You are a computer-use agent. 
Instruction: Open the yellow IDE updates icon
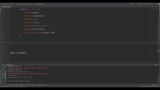pyautogui.click(x=159, y=4)
